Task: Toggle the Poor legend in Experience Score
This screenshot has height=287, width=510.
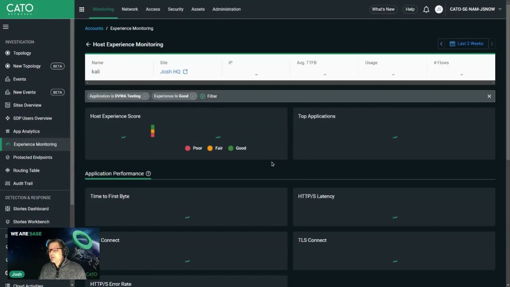Action: tap(194, 148)
